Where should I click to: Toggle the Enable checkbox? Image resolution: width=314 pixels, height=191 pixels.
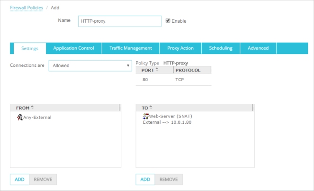tap(168, 21)
